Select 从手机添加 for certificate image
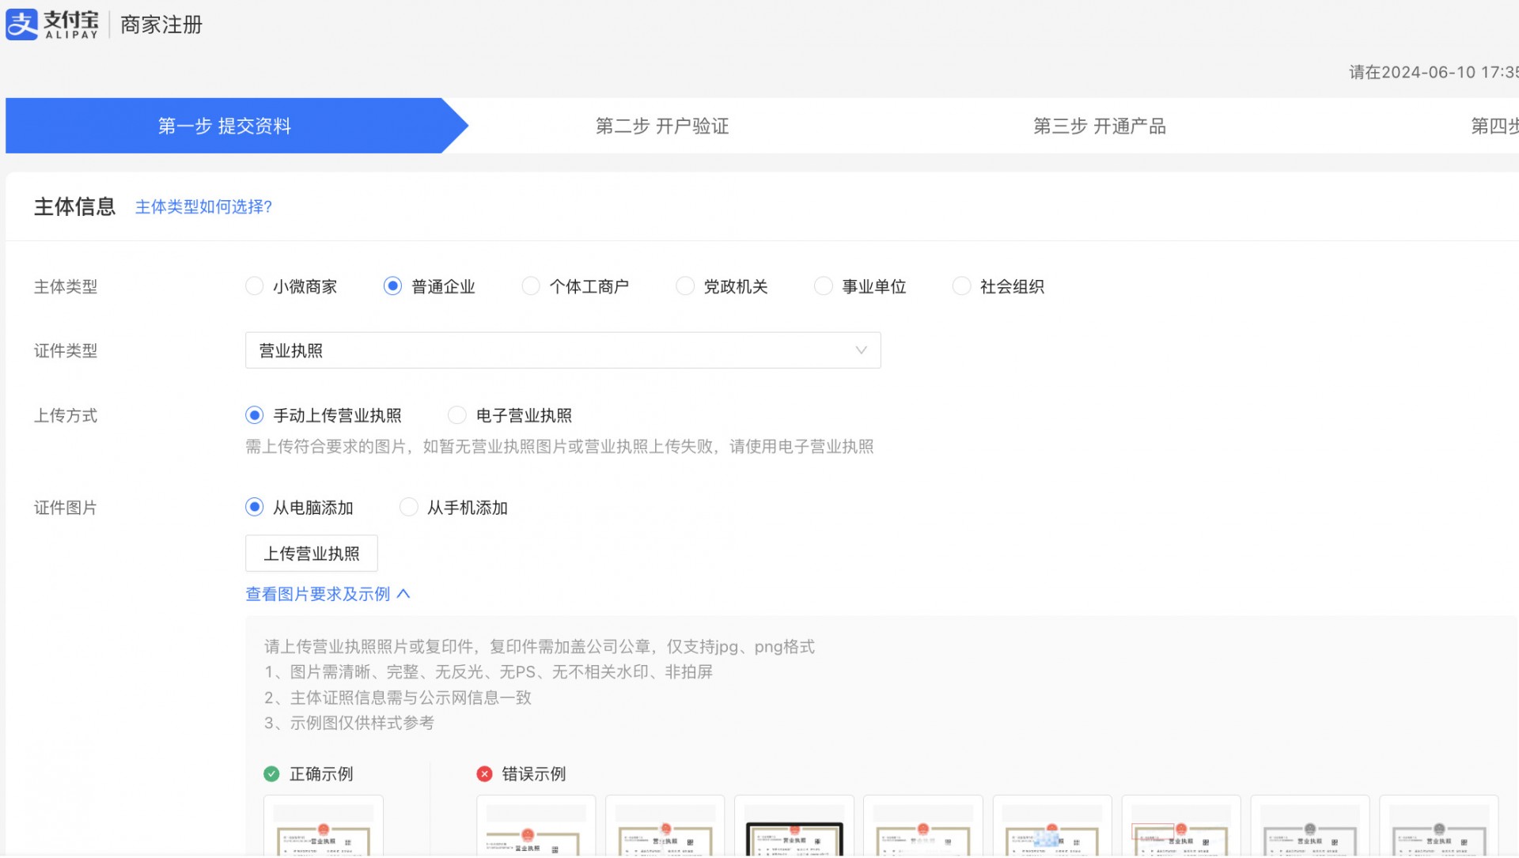This screenshot has width=1519, height=858. tap(408, 508)
